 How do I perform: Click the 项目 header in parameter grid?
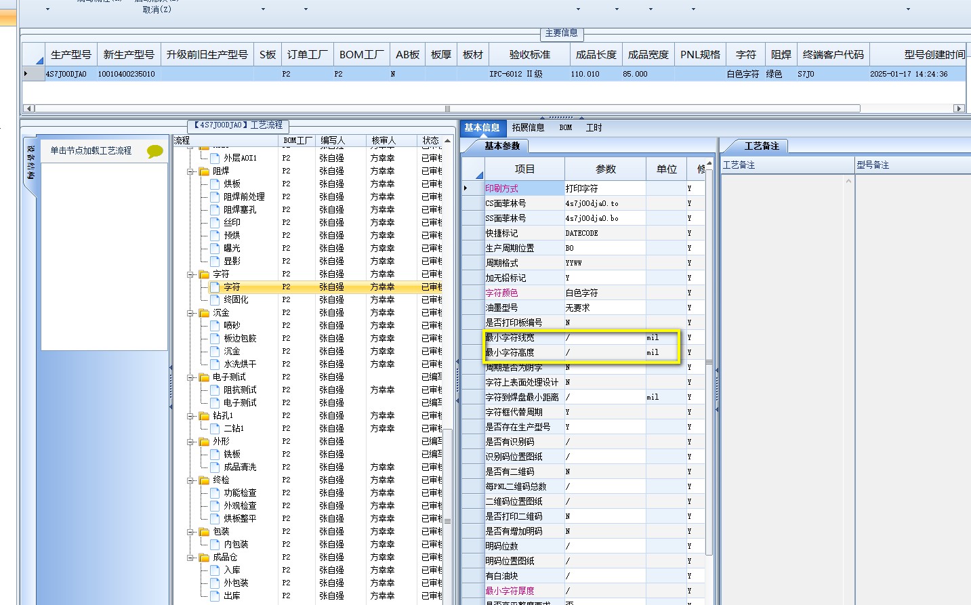tap(524, 169)
